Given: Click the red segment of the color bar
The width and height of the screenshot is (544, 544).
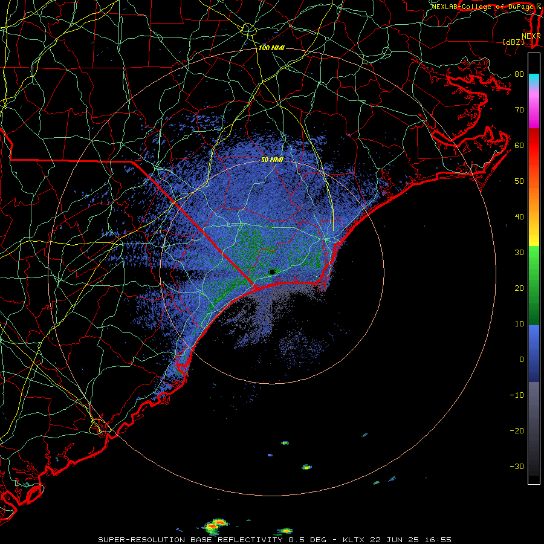Looking at the screenshot, I should click(x=534, y=146).
